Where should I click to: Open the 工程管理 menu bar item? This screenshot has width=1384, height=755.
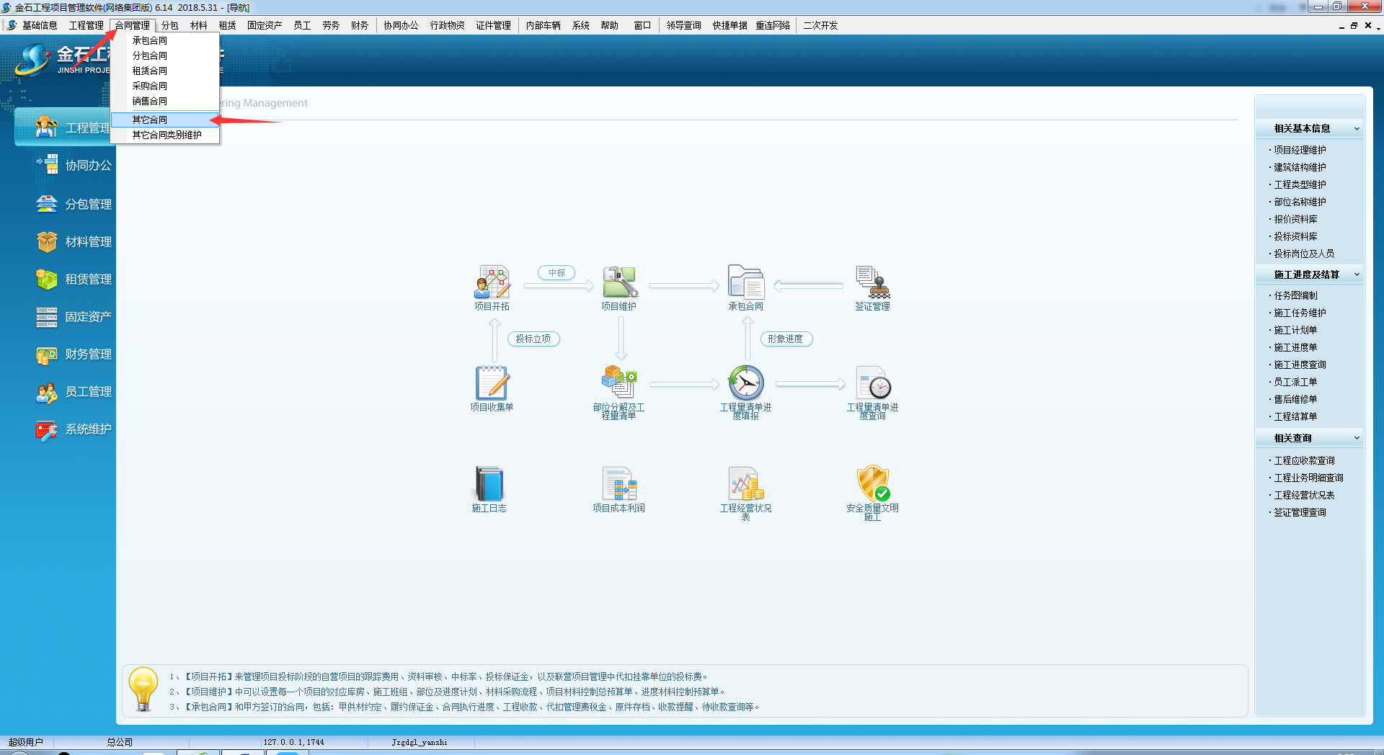tap(86, 25)
